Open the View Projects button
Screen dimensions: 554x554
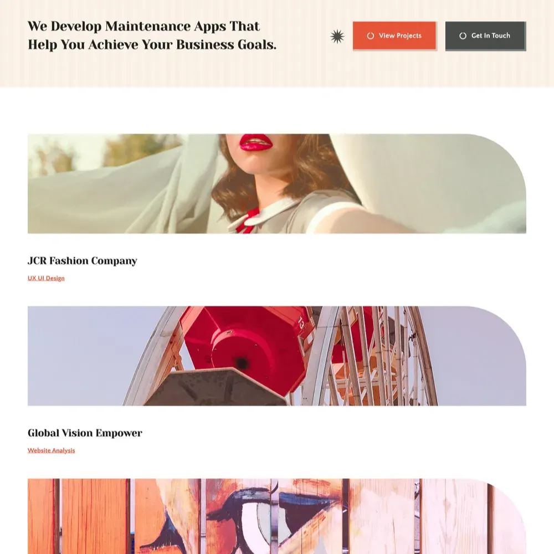(x=394, y=35)
